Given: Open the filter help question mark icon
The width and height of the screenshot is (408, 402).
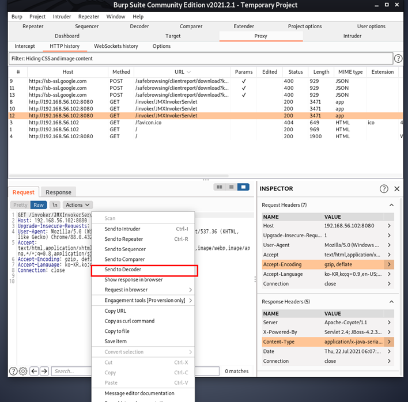Looking at the screenshot, I should click(x=398, y=59).
